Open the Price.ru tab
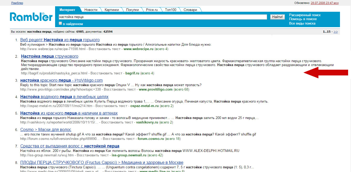The image size is (351, 172). tap(152, 10)
